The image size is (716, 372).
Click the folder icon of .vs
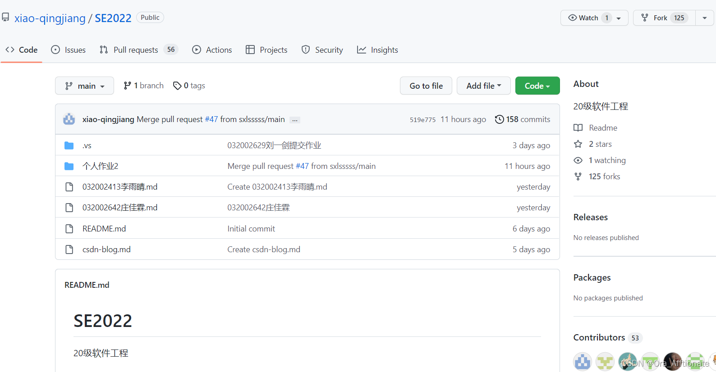pyautogui.click(x=69, y=145)
